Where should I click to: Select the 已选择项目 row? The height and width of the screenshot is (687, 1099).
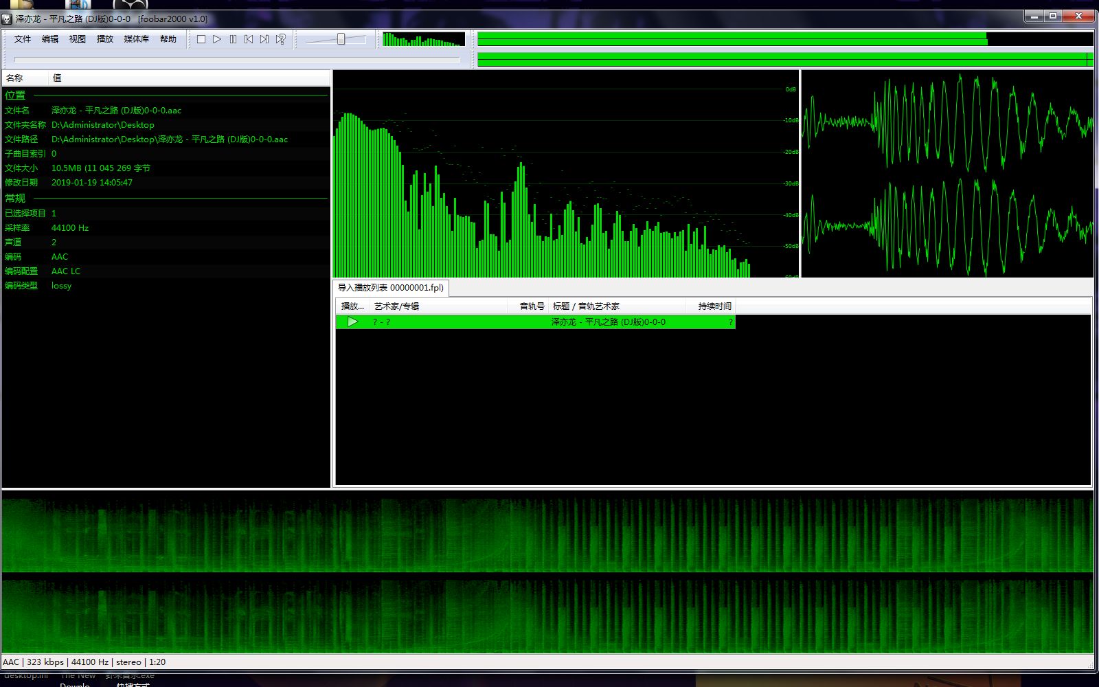tap(166, 213)
